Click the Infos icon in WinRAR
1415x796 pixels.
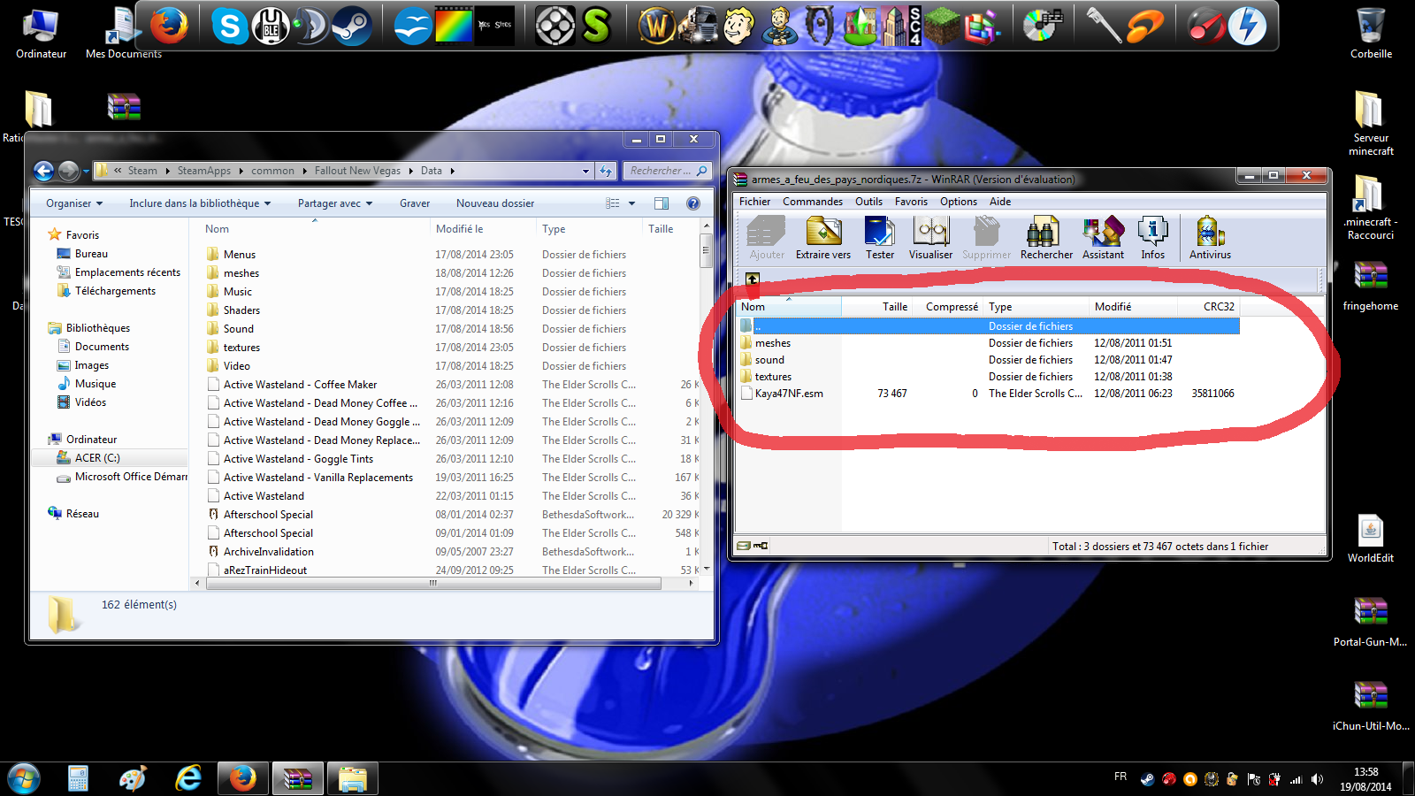coord(1152,238)
